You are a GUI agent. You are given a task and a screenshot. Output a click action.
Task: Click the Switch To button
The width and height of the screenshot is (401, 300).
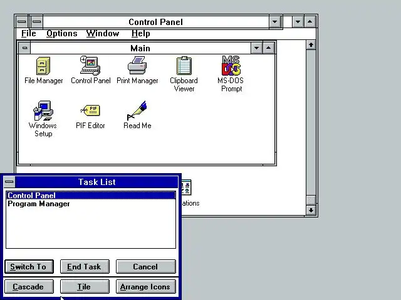(x=29, y=267)
